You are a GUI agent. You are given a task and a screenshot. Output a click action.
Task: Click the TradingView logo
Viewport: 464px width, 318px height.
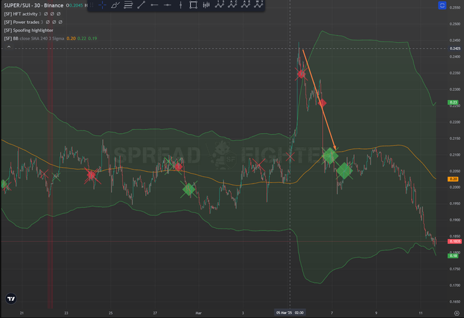(11, 299)
